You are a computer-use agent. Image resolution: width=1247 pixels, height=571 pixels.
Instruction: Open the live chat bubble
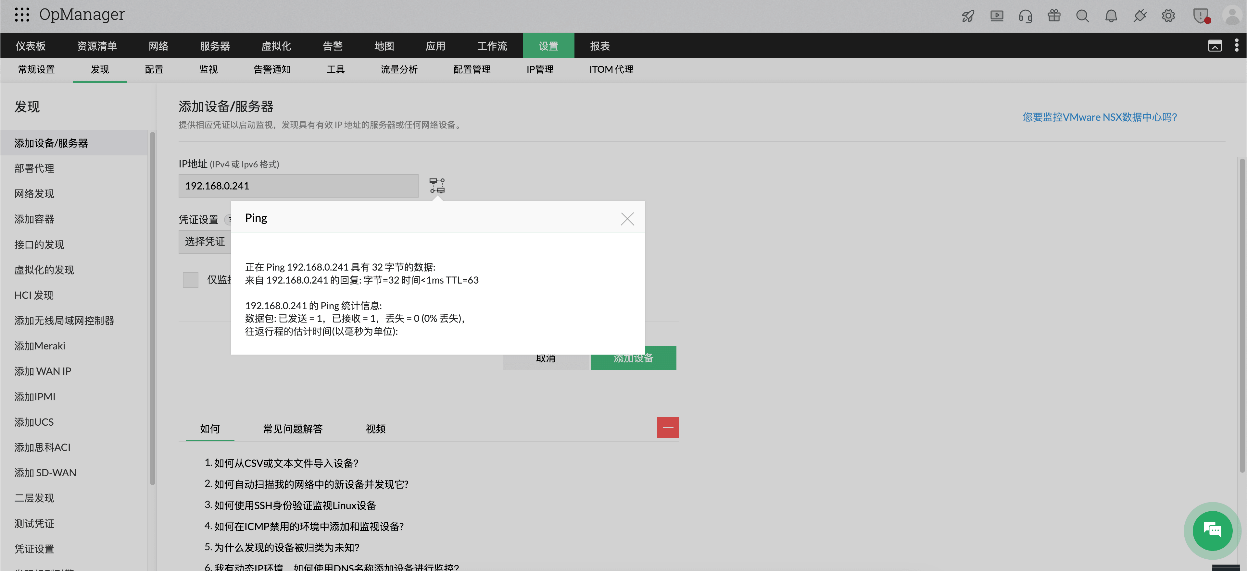click(1212, 530)
